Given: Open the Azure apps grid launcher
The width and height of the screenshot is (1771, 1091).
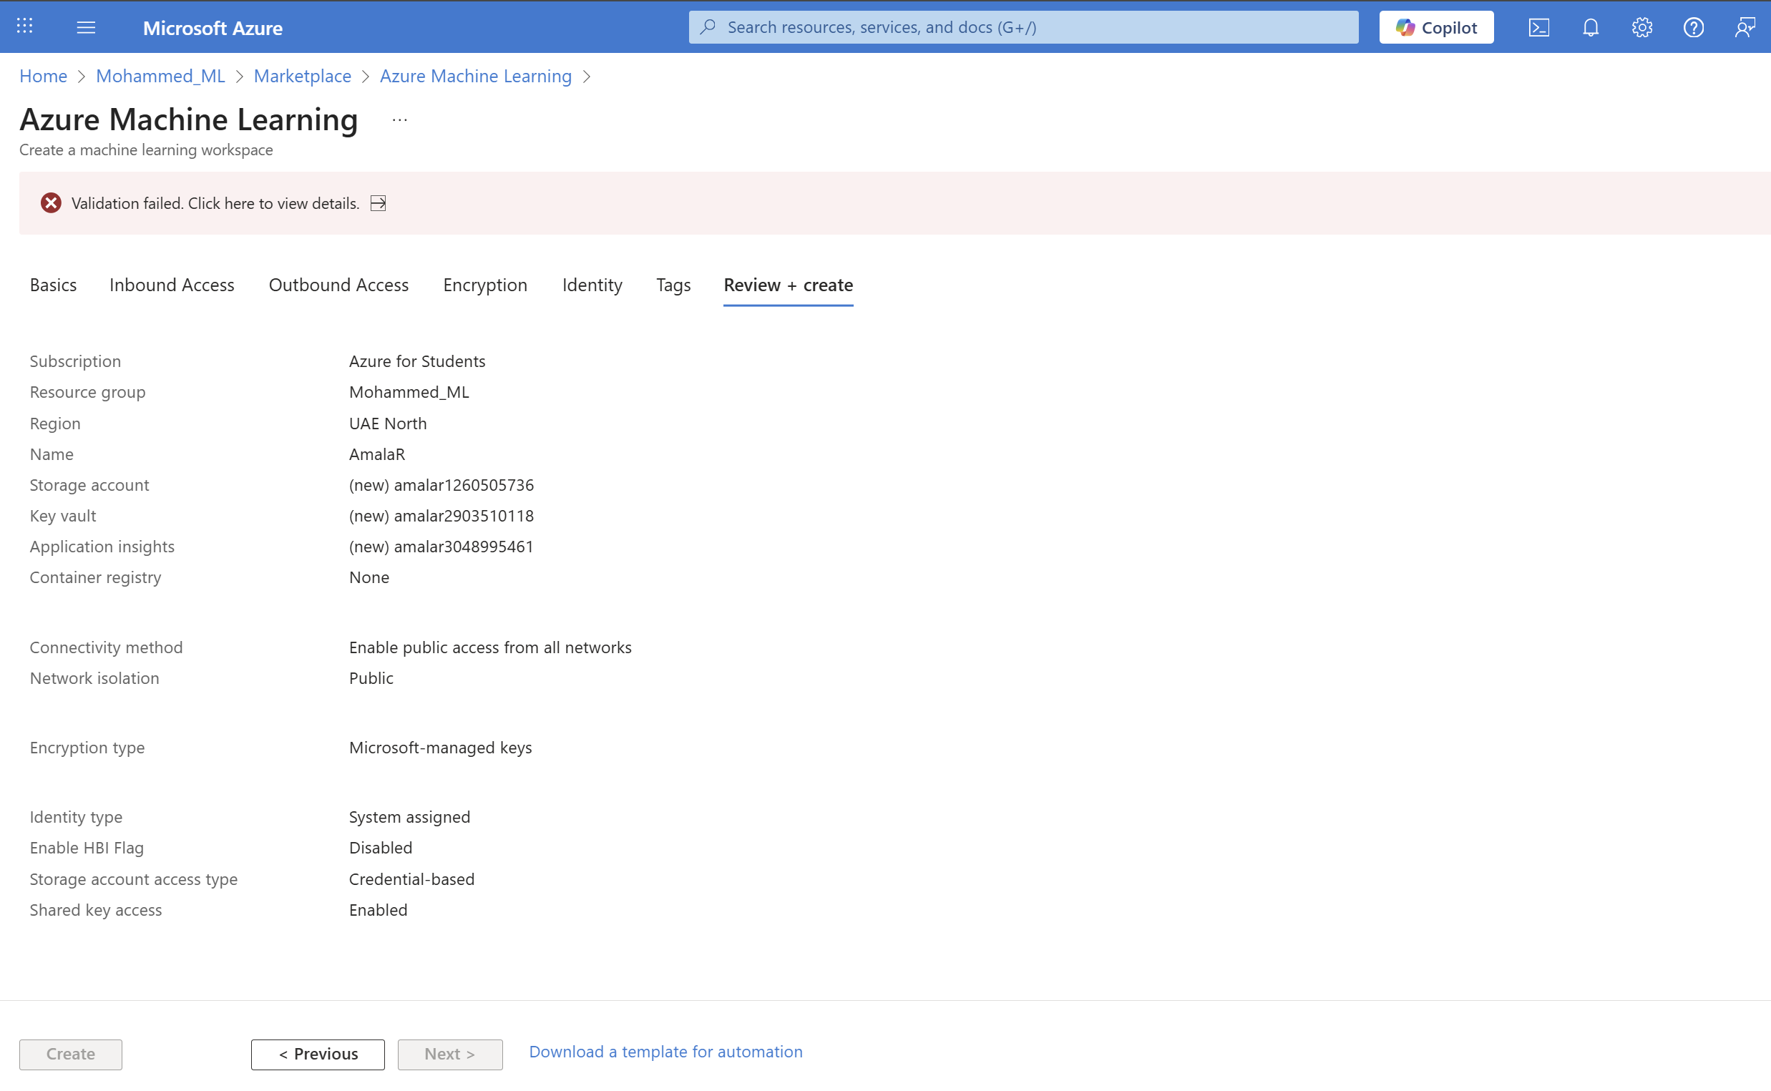Looking at the screenshot, I should coord(24,26).
